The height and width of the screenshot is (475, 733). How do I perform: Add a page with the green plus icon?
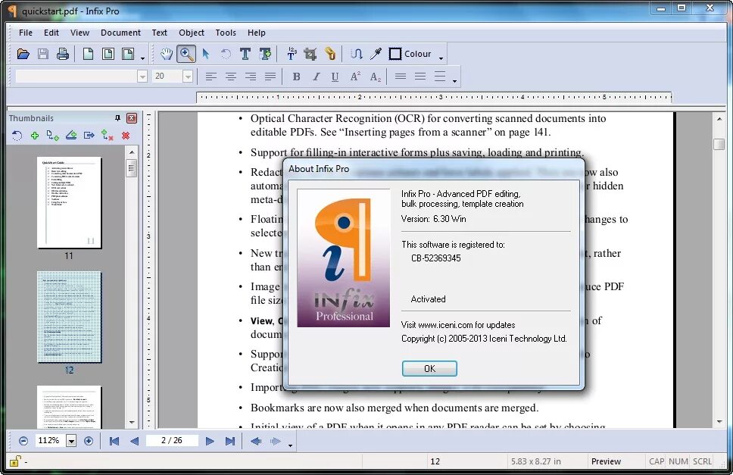(35, 136)
